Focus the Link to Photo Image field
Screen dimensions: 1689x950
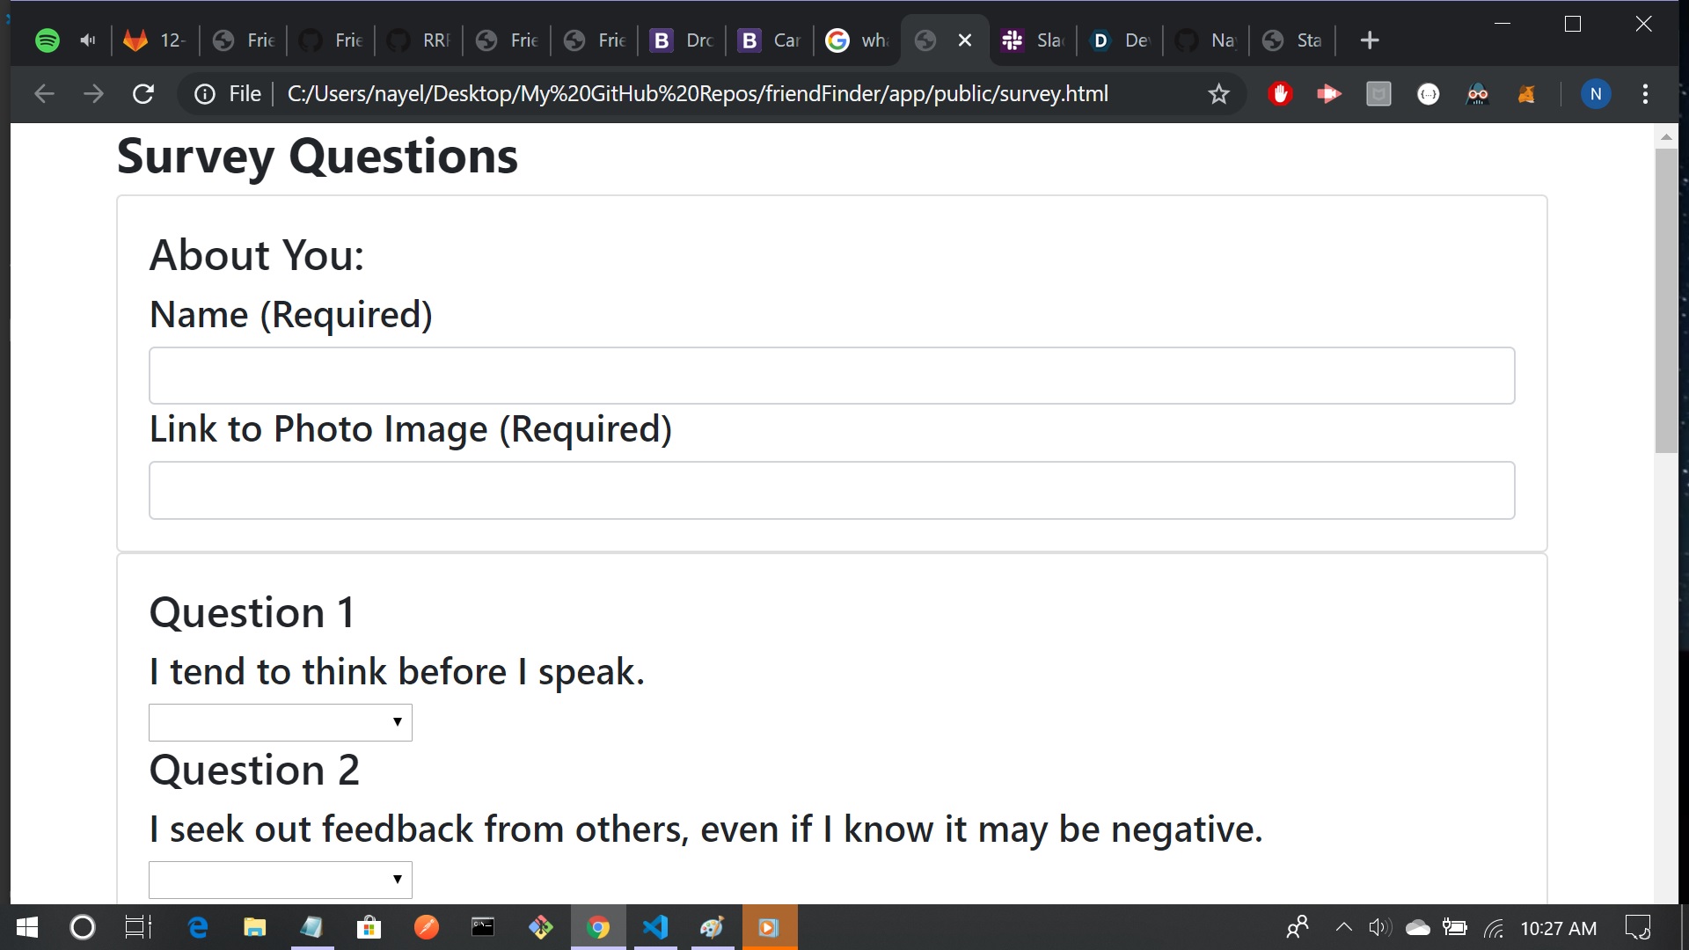[x=831, y=490]
